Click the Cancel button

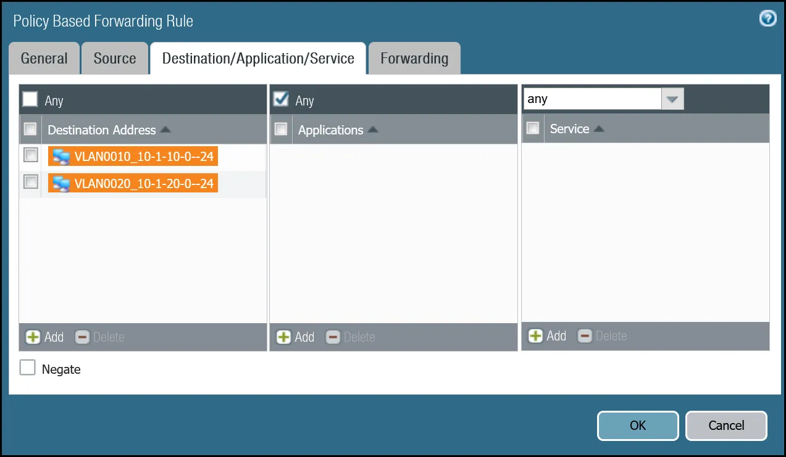[726, 426]
